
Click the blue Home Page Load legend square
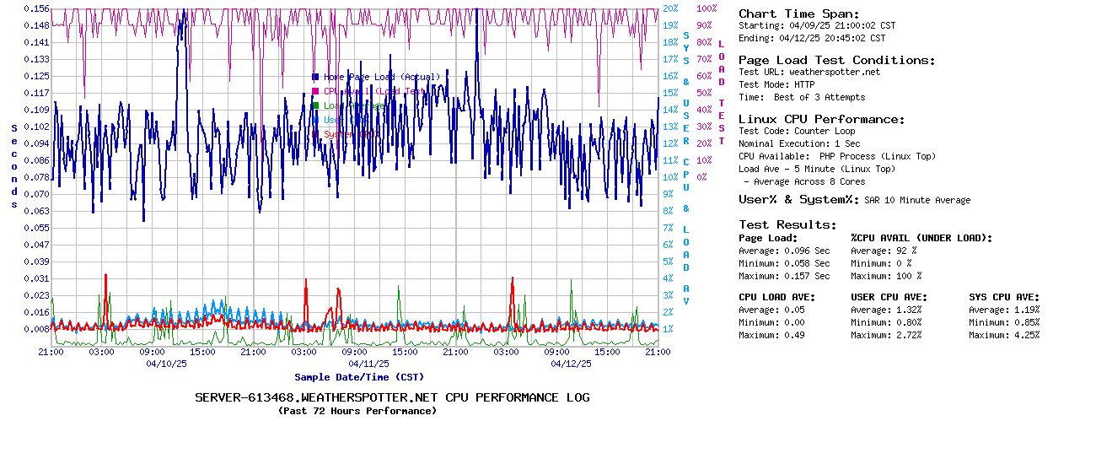click(315, 77)
